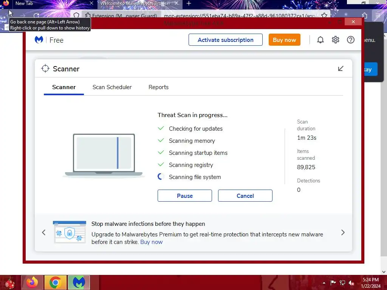Open Malwarebytes from the taskbar
The image size is (387, 290).
(79, 282)
